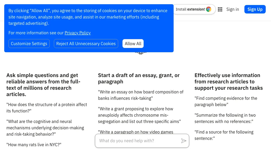Choose the aneuploidy grant proposal prompt
The width and height of the screenshot is (271, 152).
point(139,115)
